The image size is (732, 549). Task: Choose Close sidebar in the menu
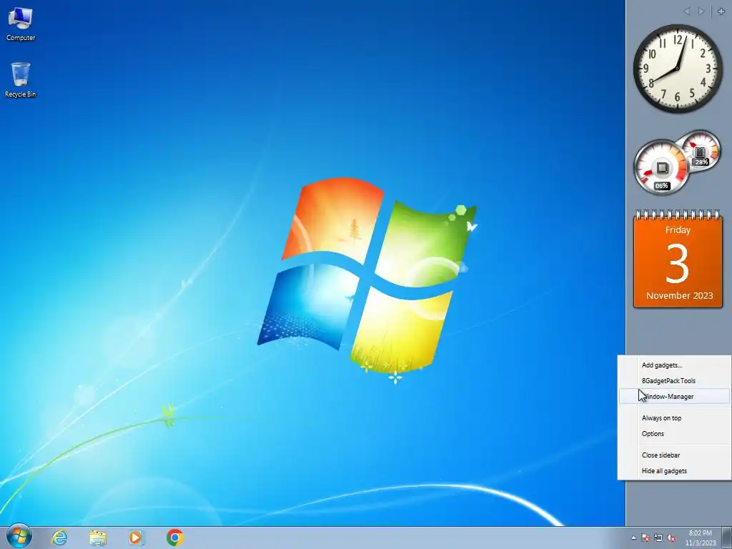point(674,455)
